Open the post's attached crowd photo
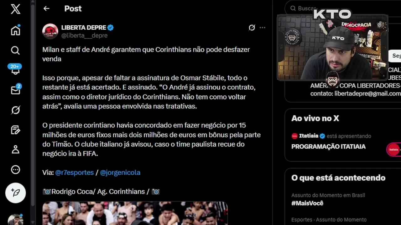Image resolution: width=401 pixels, height=225 pixels. tap(135, 213)
